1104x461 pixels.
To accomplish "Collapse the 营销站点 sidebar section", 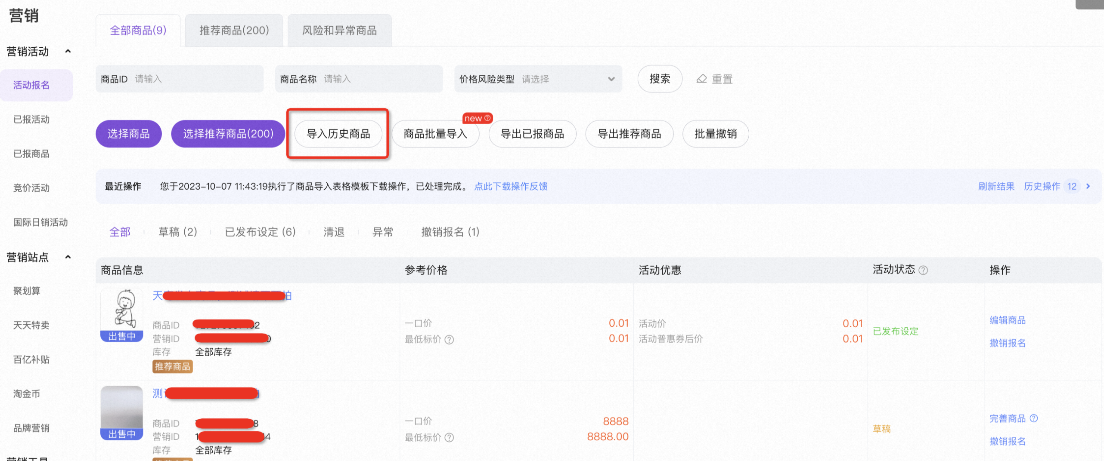I will coord(68,257).
